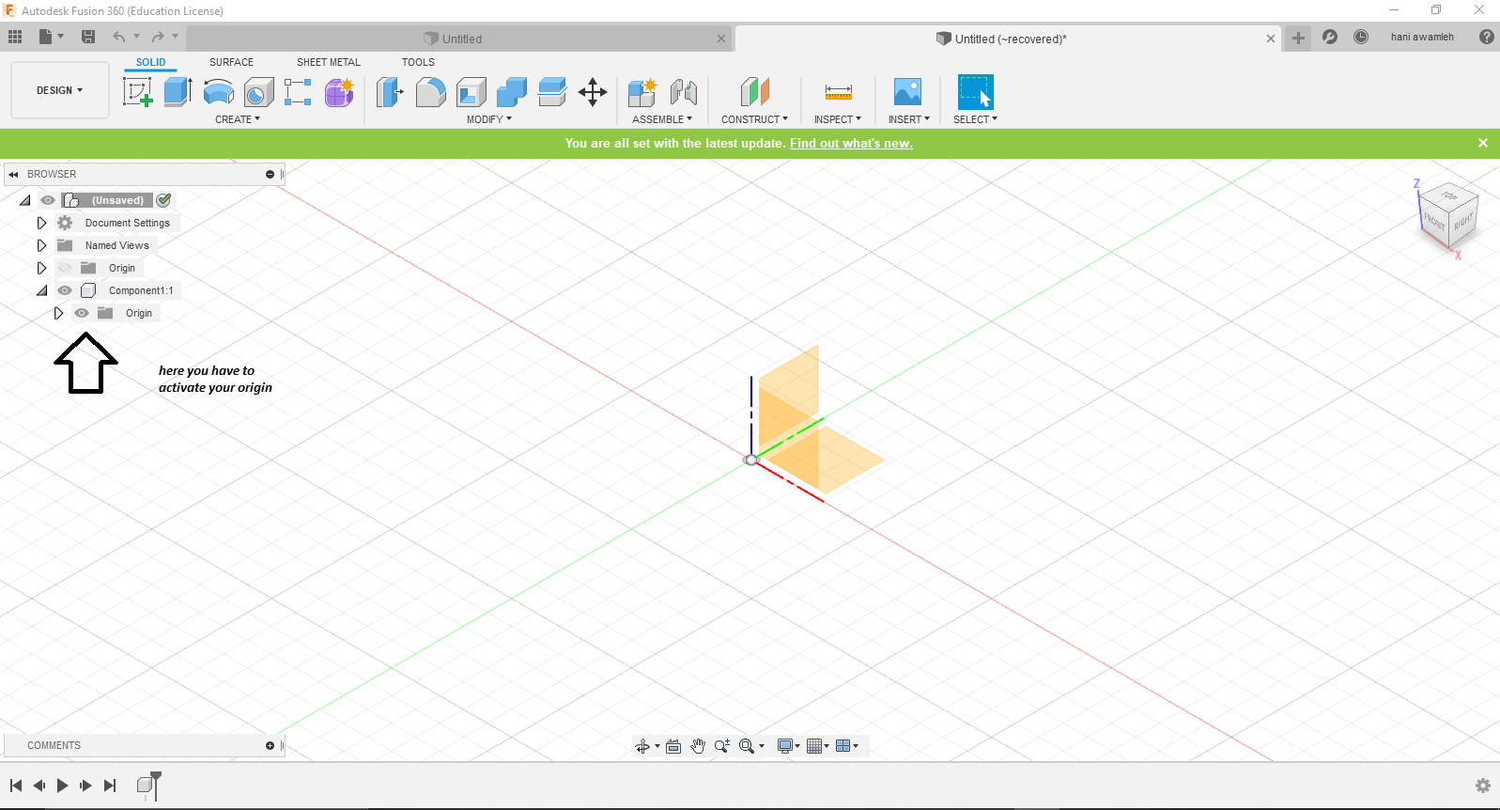This screenshot has height=810, width=1500.
Task: Open the Find out what's new link
Action: (x=851, y=143)
